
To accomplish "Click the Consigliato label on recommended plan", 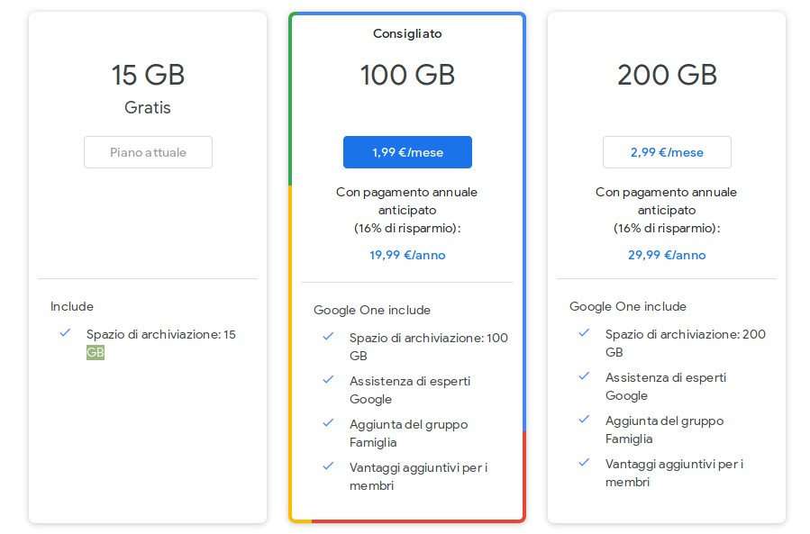I will (x=407, y=33).
